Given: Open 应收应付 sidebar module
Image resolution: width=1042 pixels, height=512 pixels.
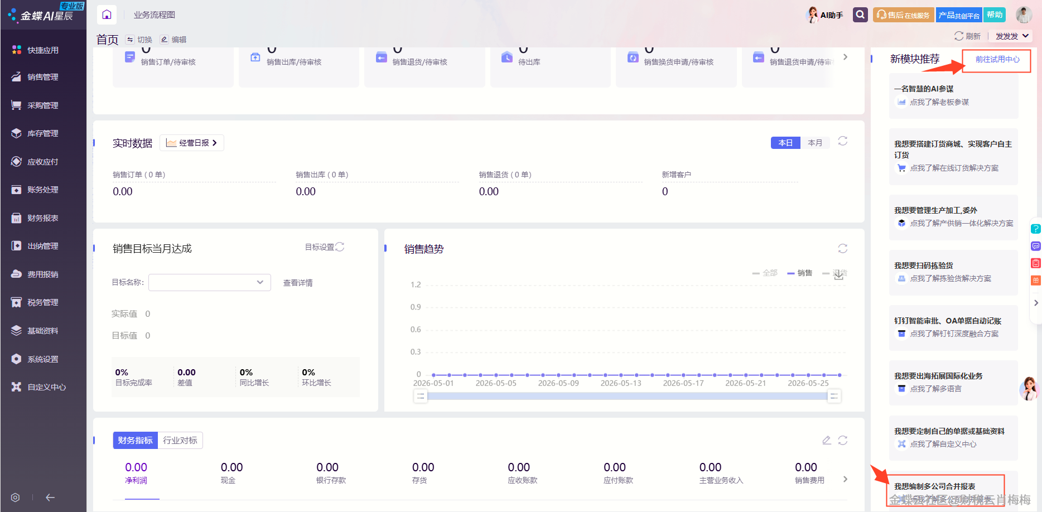Looking at the screenshot, I should (43, 162).
